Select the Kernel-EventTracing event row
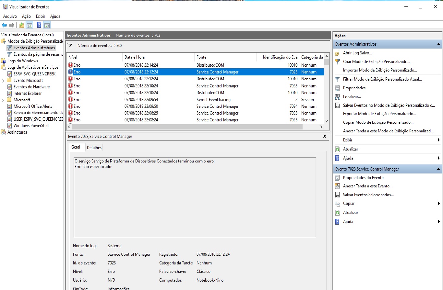 click(x=195, y=99)
